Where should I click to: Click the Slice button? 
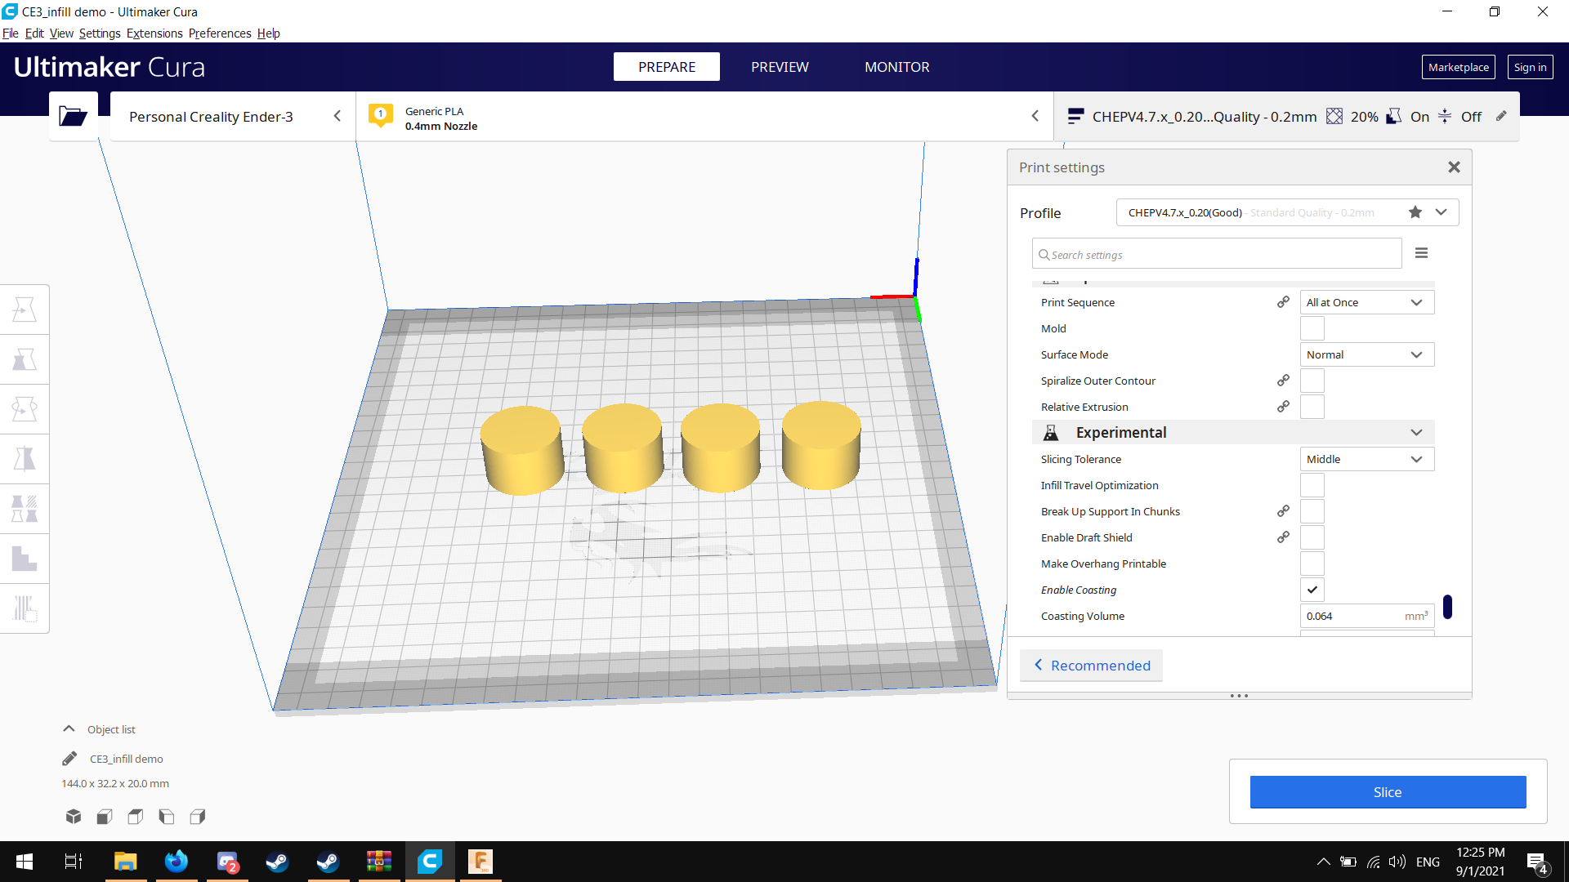(1388, 792)
